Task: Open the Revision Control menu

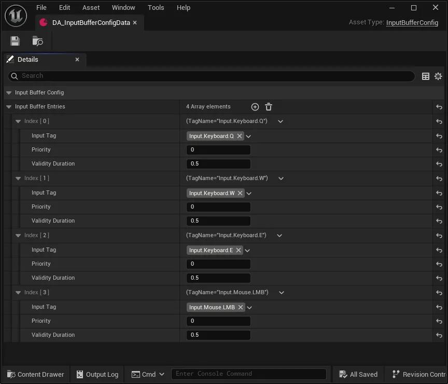Action: coord(418,374)
